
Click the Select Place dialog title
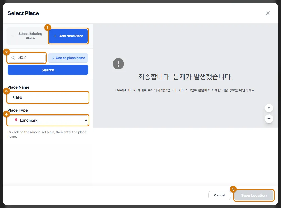23,13
